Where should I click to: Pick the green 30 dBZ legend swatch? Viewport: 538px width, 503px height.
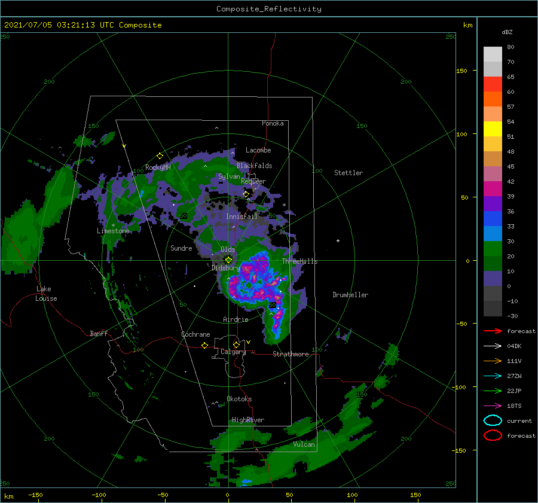[493, 248]
